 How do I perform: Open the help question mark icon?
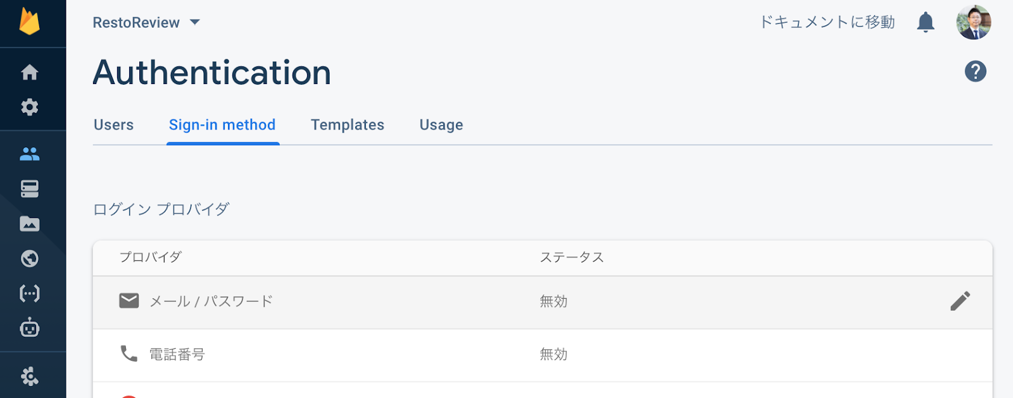click(975, 71)
